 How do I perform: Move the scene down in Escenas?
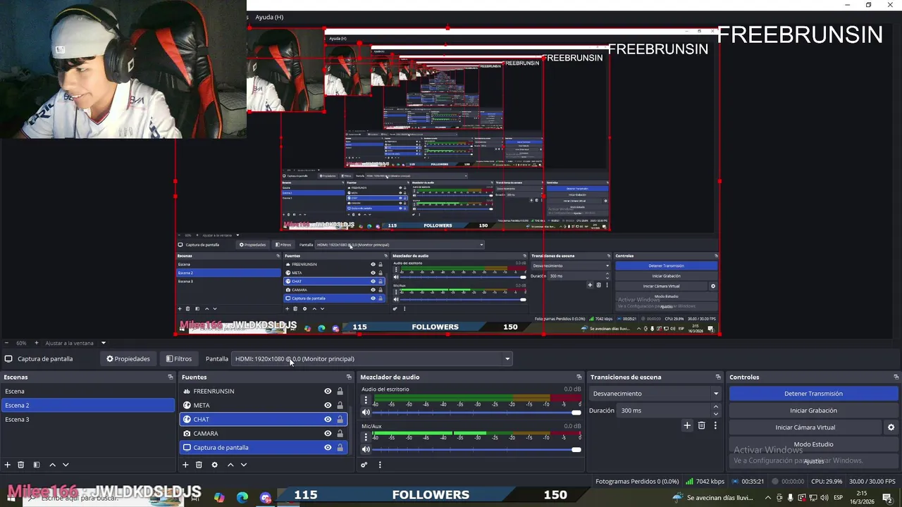[66, 465]
